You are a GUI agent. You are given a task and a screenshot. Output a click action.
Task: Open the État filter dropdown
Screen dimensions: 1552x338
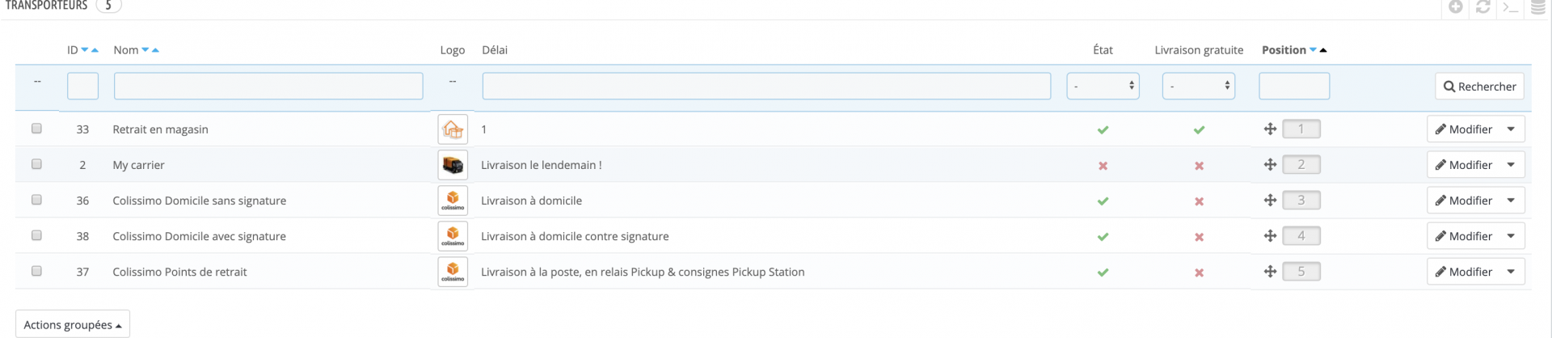pyautogui.click(x=1103, y=86)
